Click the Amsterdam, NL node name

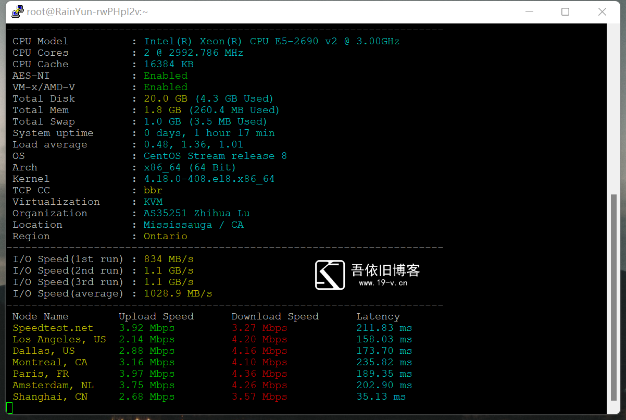[53, 385]
